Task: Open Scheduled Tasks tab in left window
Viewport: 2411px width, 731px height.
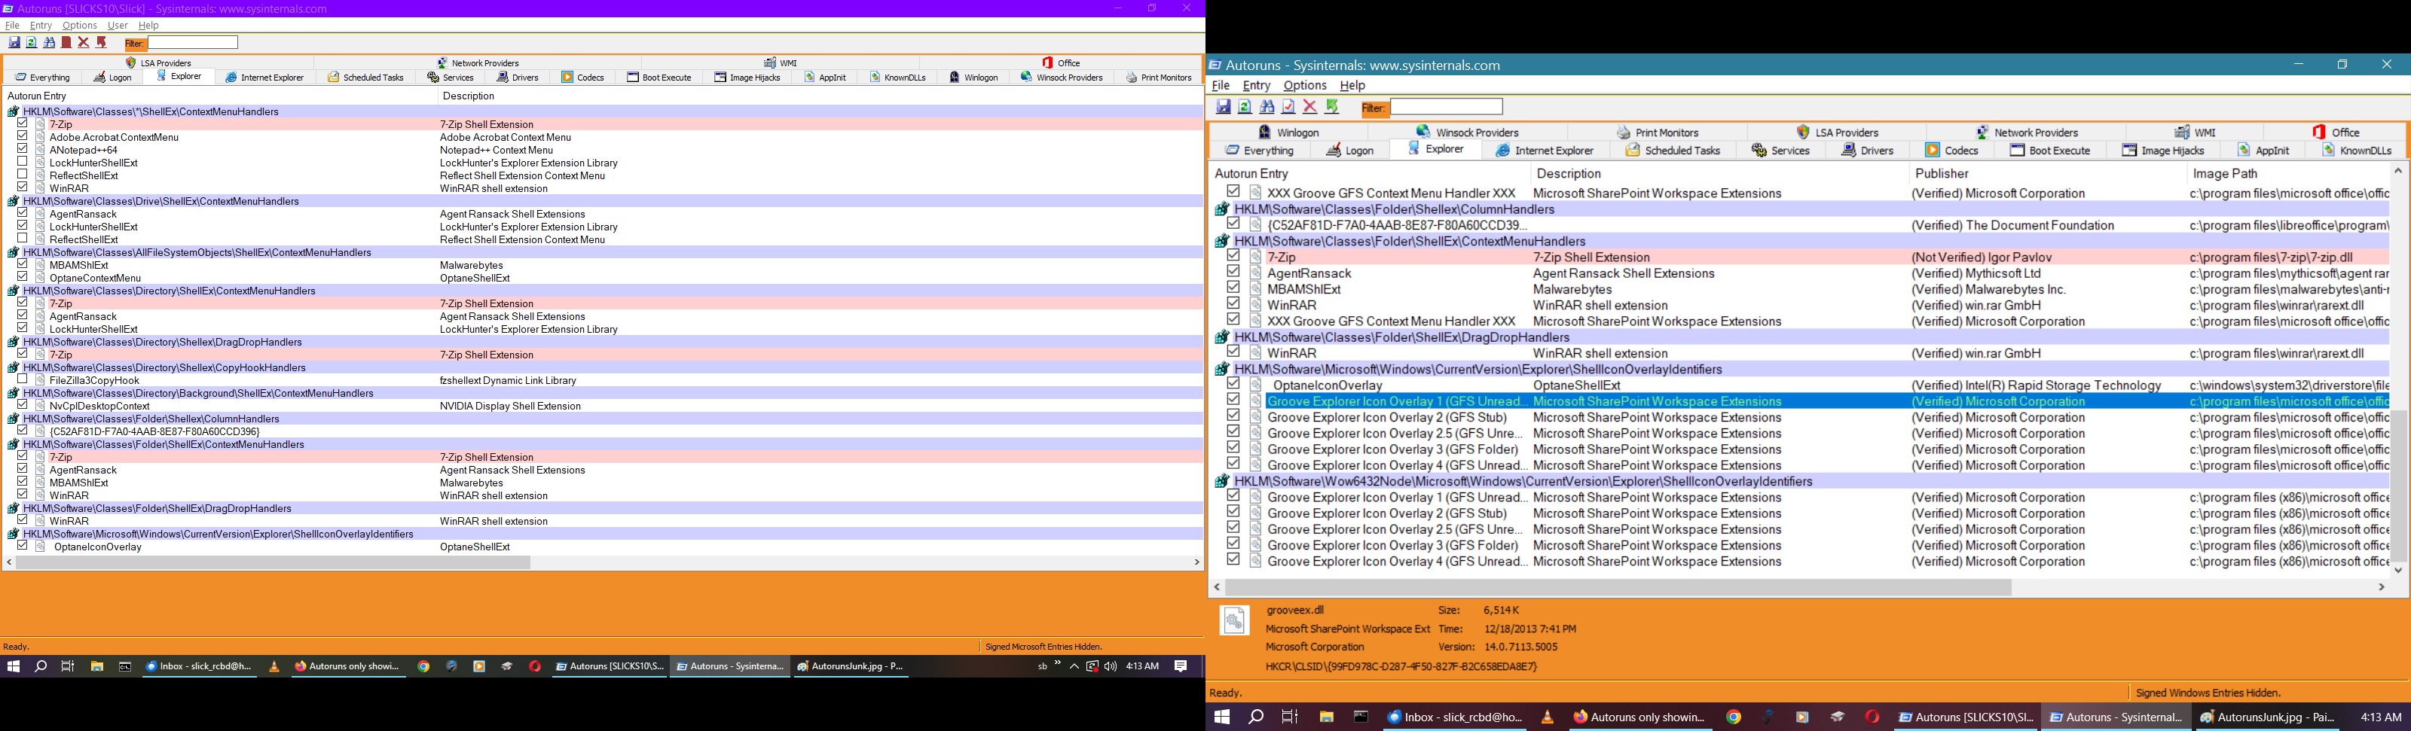Action: (x=366, y=78)
